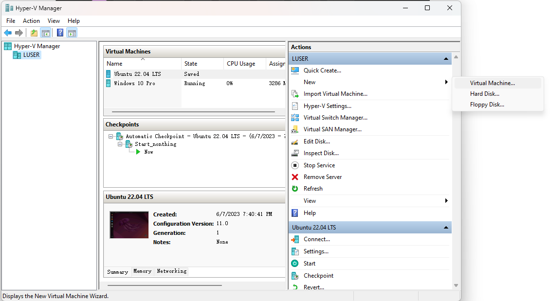Click the bottom horizontal scrollbar of center pane
Screen dimensions: 550x301
coord(165,285)
